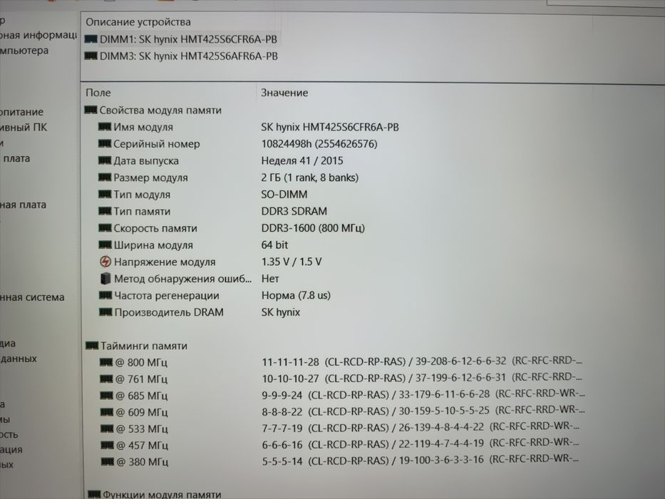This screenshot has width=665, height=499.
Task: Select the Имя модуля field row
Action: [x=249, y=127]
